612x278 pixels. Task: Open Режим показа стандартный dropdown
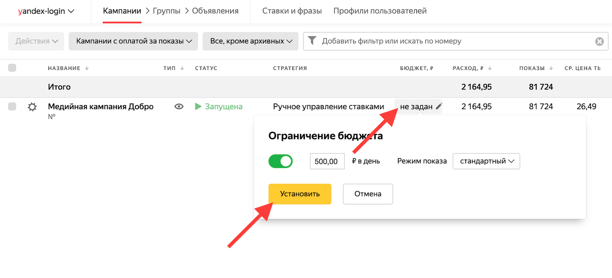[x=487, y=161]
